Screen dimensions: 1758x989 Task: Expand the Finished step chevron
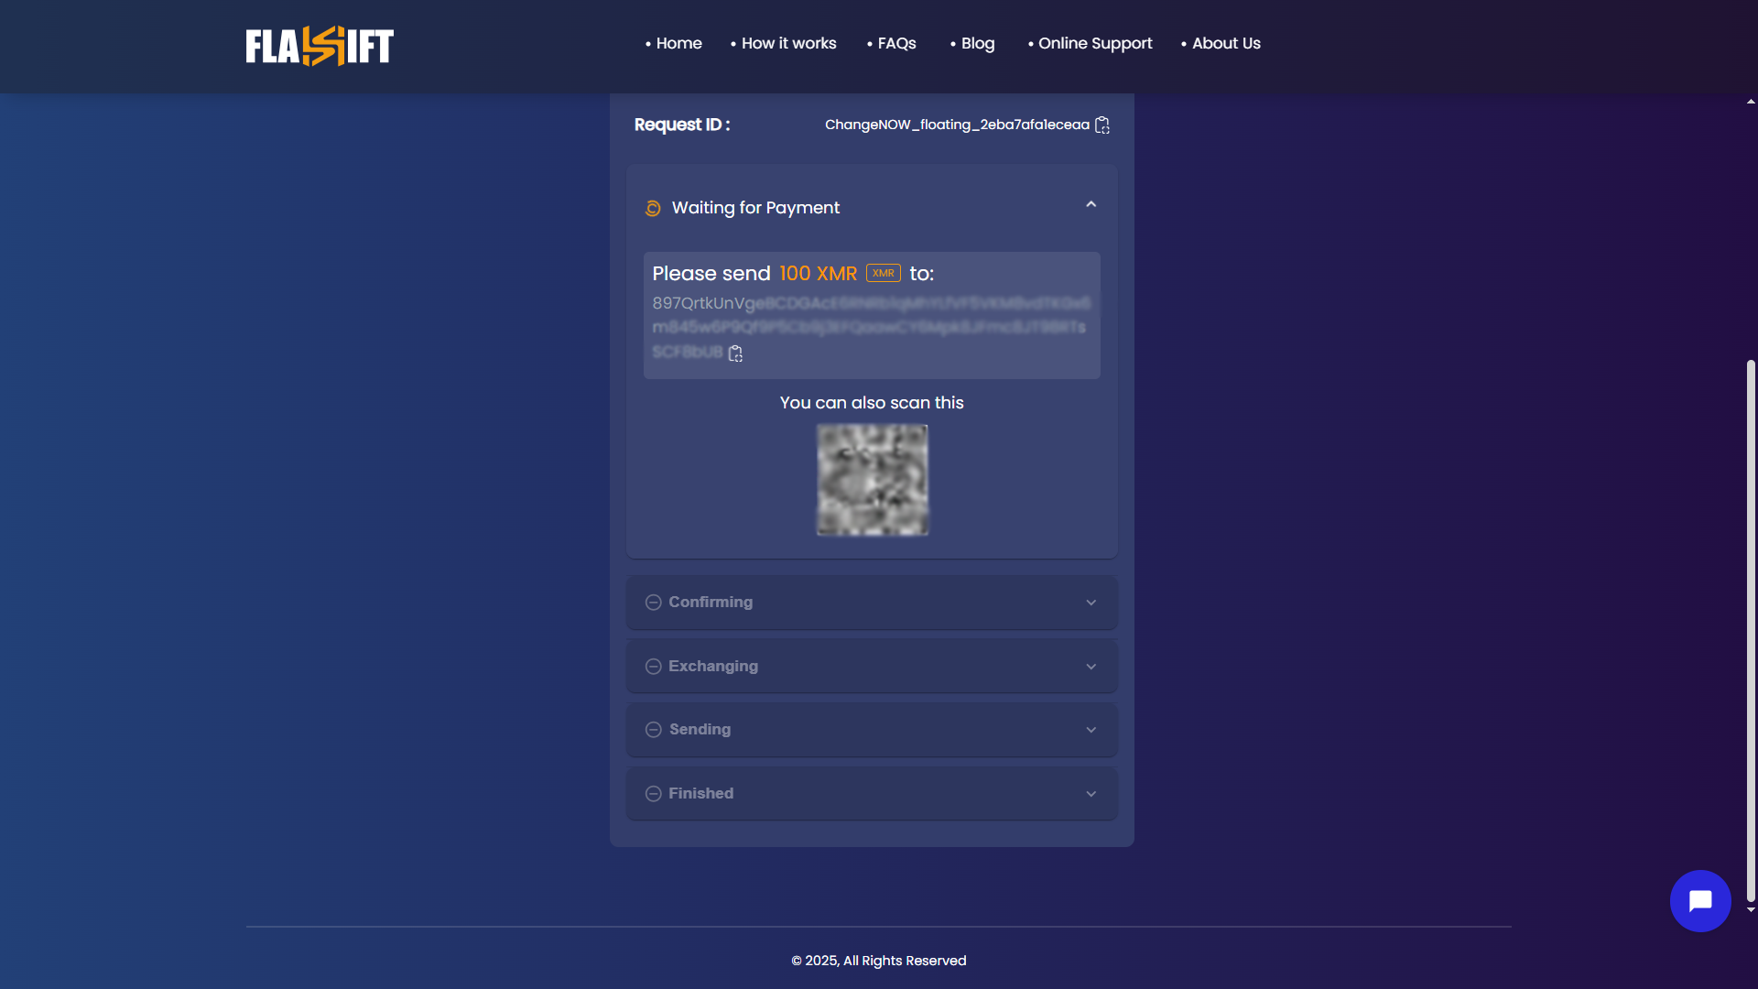coord(1091,794)
